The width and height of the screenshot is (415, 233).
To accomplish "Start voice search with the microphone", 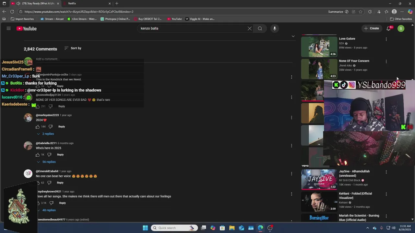I will point(275,28).
